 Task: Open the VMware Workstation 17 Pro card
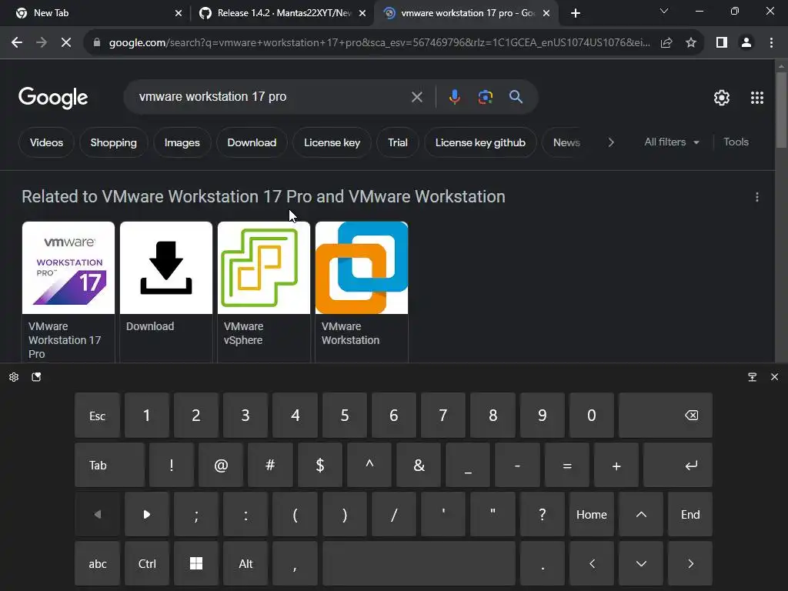(x=68, y=292)
